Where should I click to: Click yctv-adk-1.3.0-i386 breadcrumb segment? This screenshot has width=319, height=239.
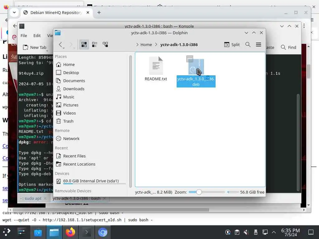[x=179, y=45]
